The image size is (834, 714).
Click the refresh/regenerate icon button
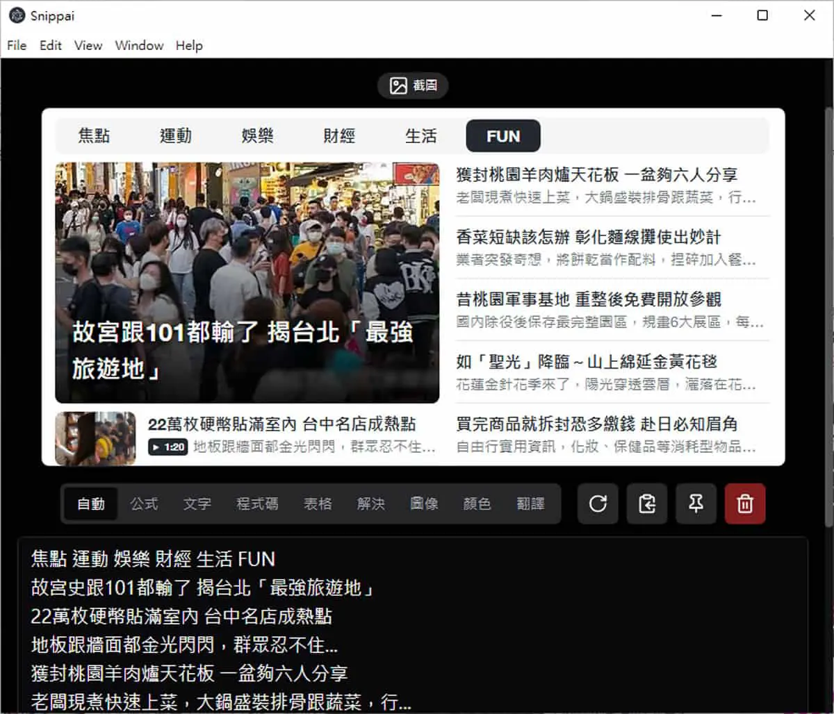[598, 504]
